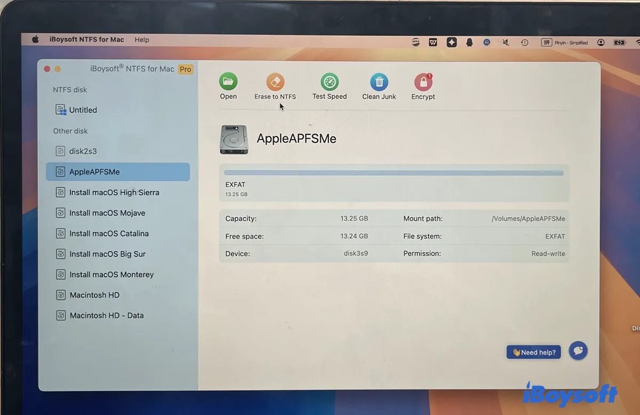Click the Other disk section header

[70, 131]
